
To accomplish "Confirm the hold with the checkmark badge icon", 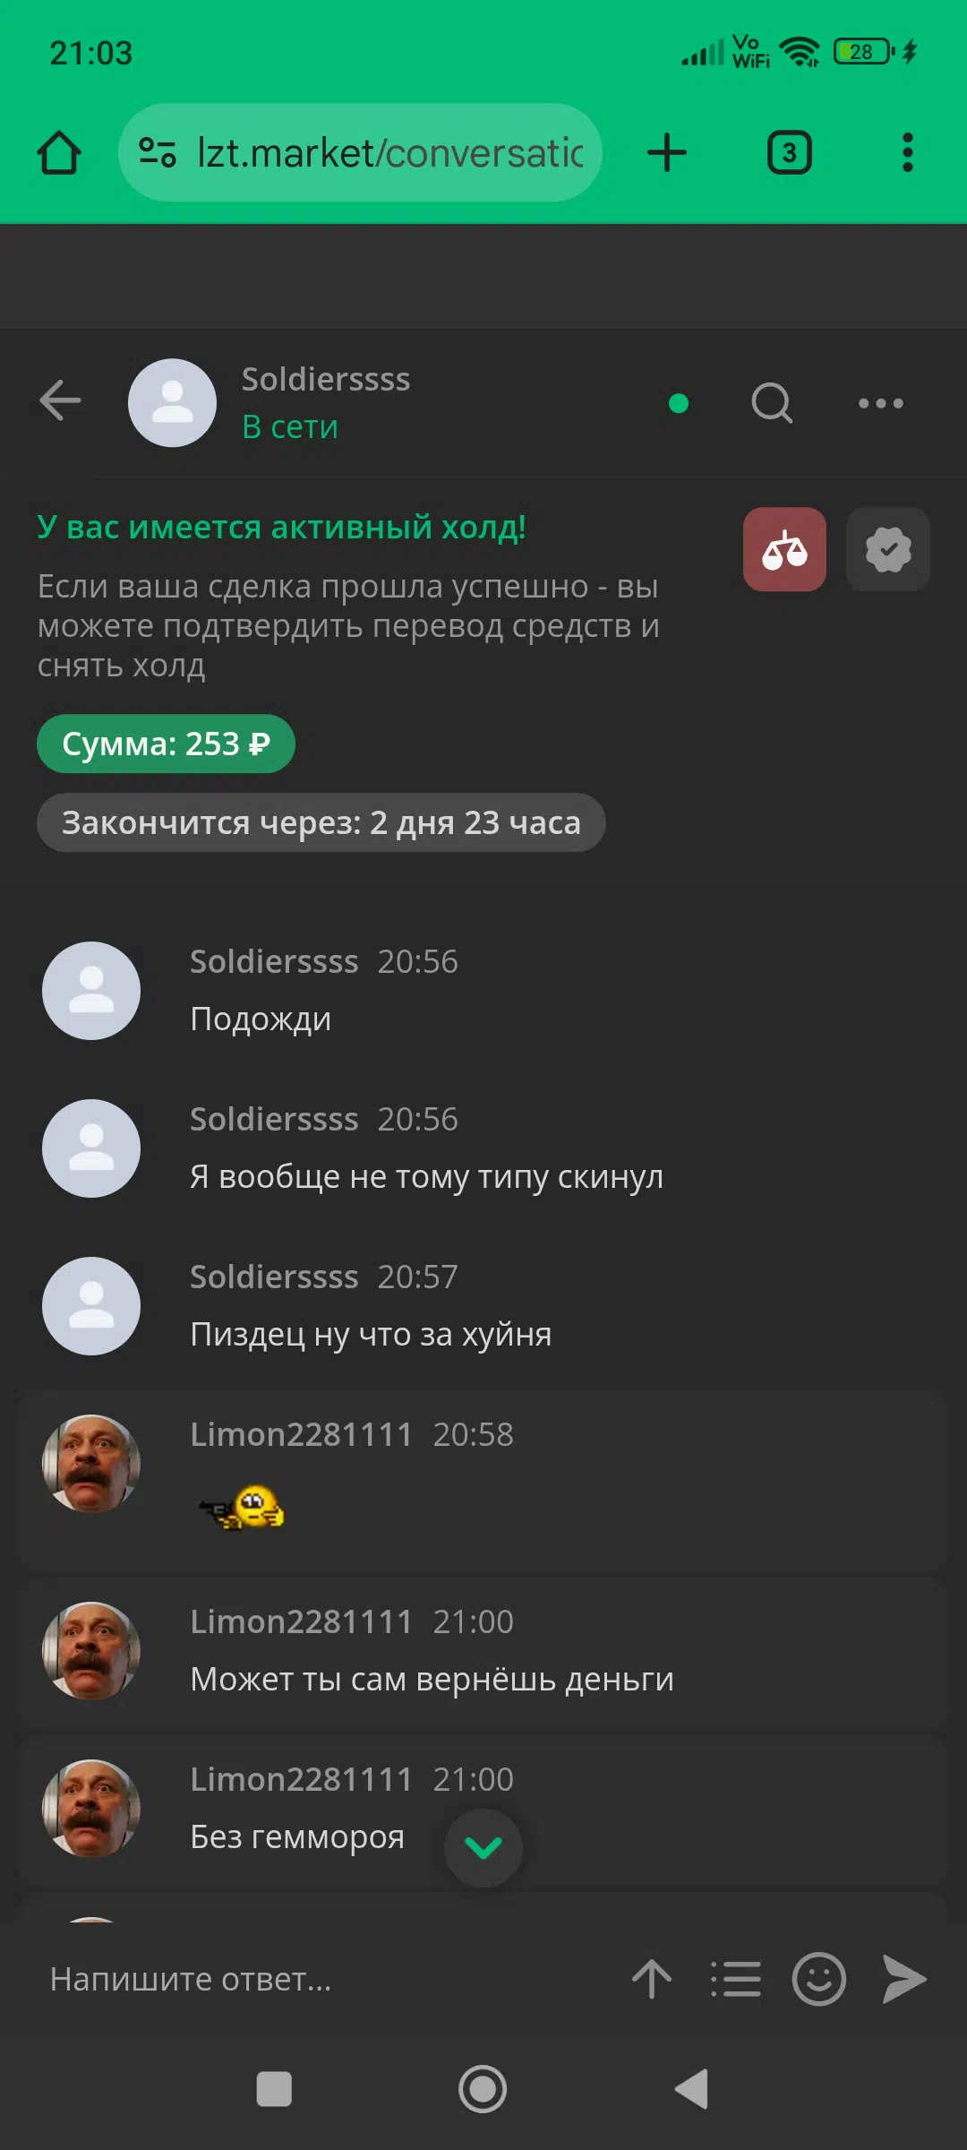I will pyautogui.click(x=888, y=549).
